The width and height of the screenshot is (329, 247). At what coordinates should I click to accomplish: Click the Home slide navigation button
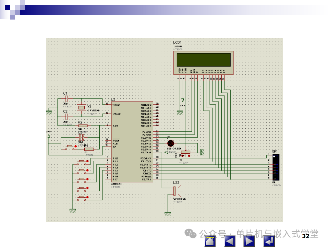click(x=210, y=241)
